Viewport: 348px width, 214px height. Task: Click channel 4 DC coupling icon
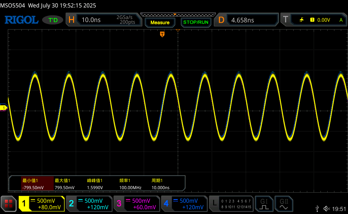(176, 201)
